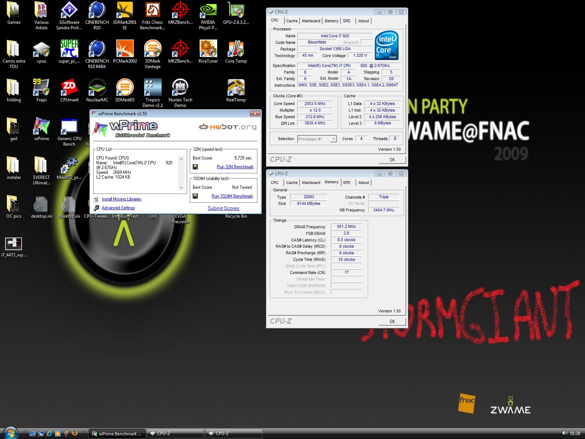The image size is (585, 439).
Task: Switch to CPU tab in lower CPU-Z
Action: (275, 183)
